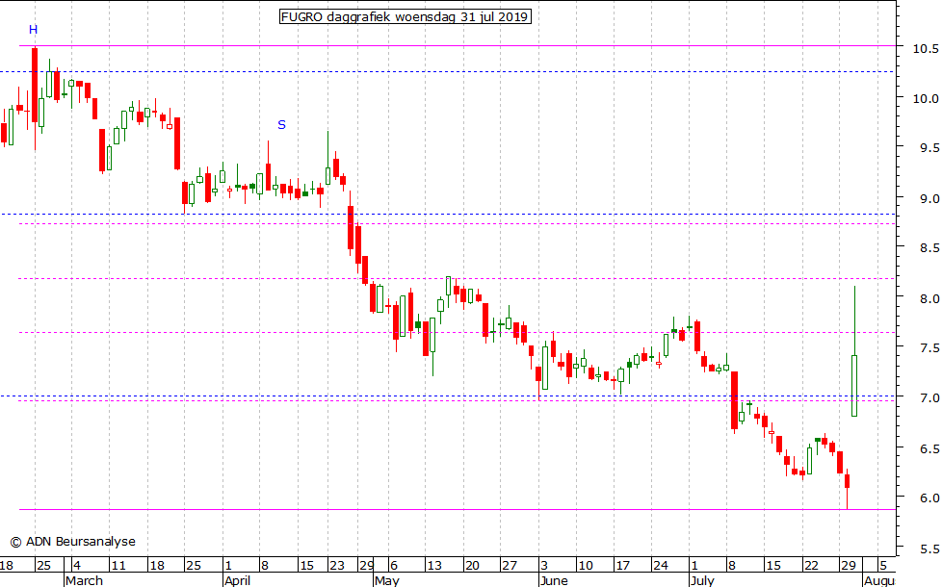Click the date label 11 in March
The image size is (942, 587).
click(x=118, y=566)
